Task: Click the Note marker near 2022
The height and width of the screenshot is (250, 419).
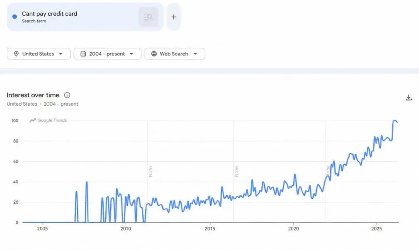Action: click(x=328, y=171)
